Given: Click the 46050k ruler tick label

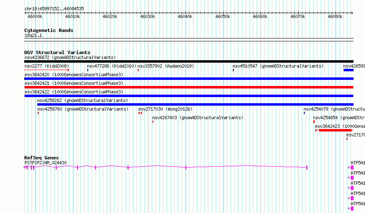Looking at the screenshot, I should coord(223,16).
